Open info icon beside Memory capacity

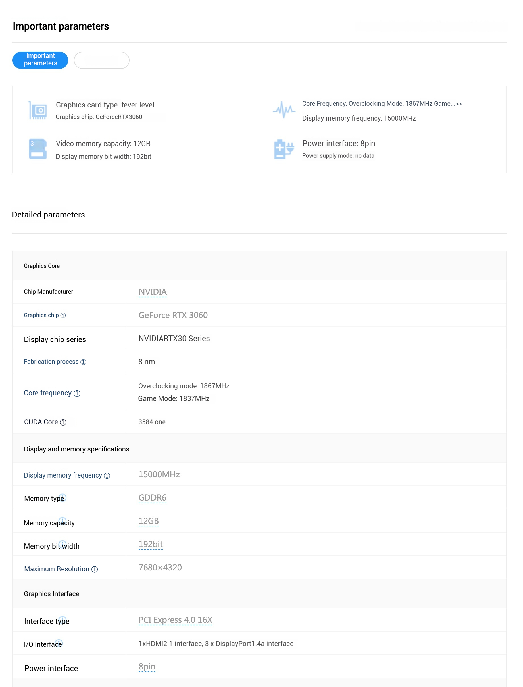tap(62, 521)
